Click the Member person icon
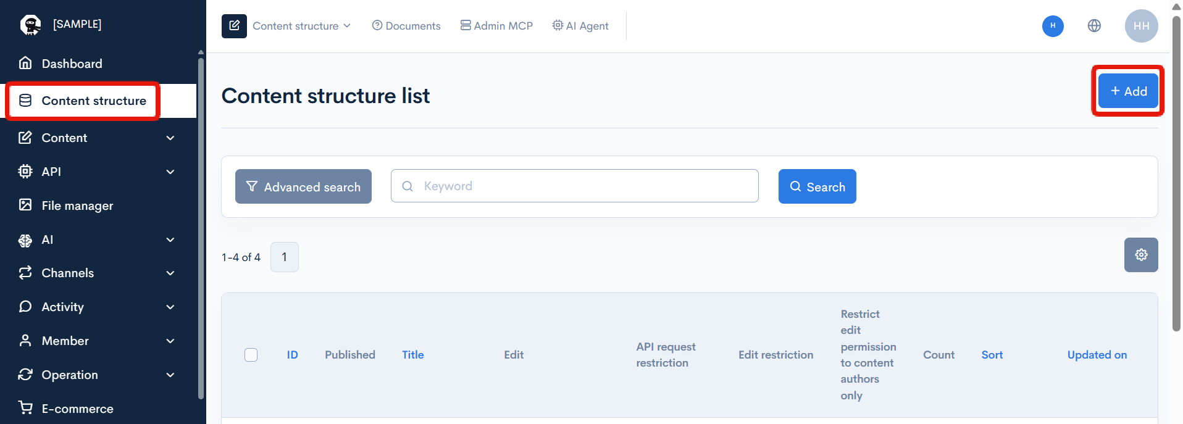 (25, 341)
